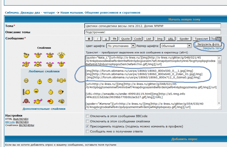The height and width of the screenshot is (147, 227).
Task: Click the Добавить опрос header
Action: 184,139
